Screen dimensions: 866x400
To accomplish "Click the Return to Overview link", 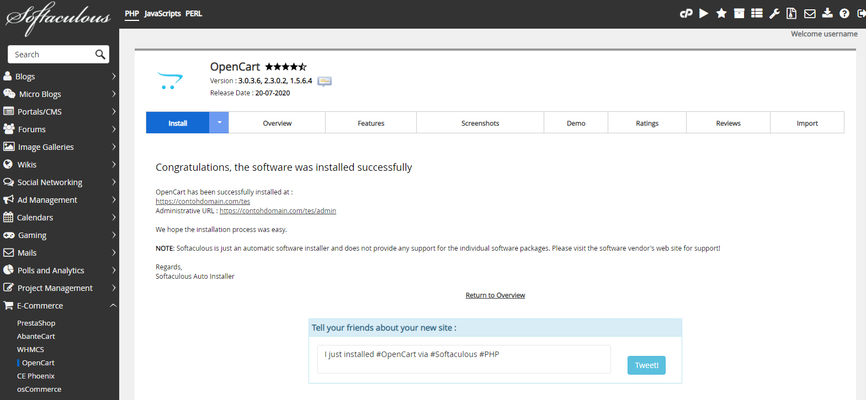I will click(495, 295).
